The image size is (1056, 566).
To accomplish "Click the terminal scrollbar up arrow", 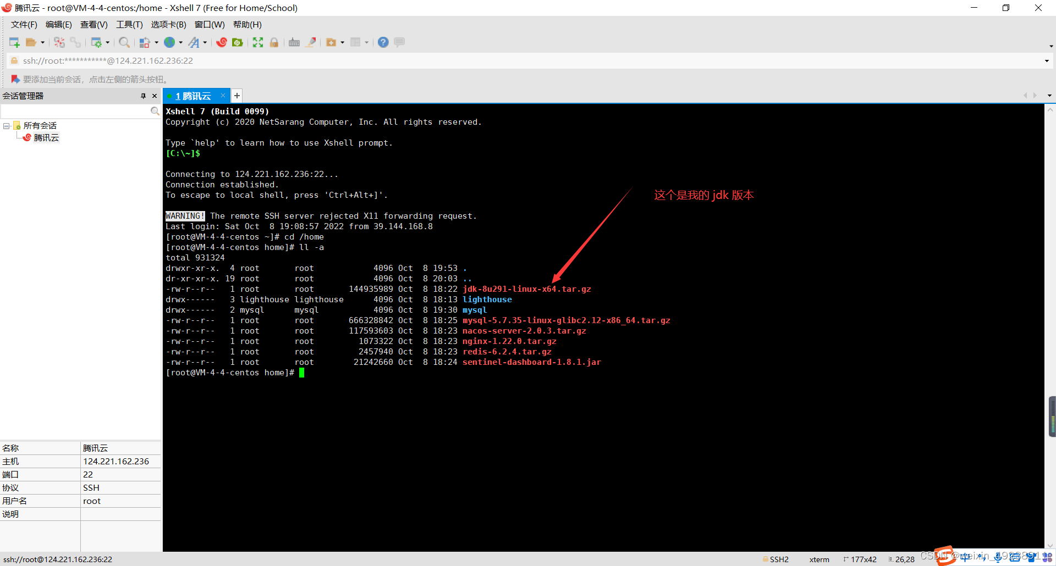I will tap(1050, 109).
